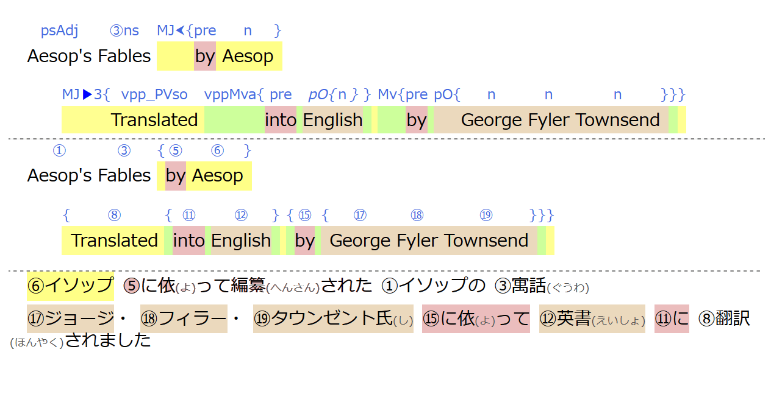Toggle circled number ⑮ in bottom sentence
The width and height of the screenshot is (771, 408).
[x=304, y=215]
